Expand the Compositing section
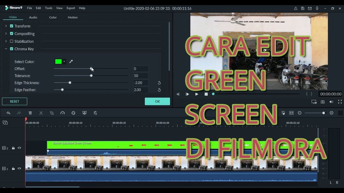Viewport: 344px width, 193px height. pyautogui.click(x=6, y=34)
